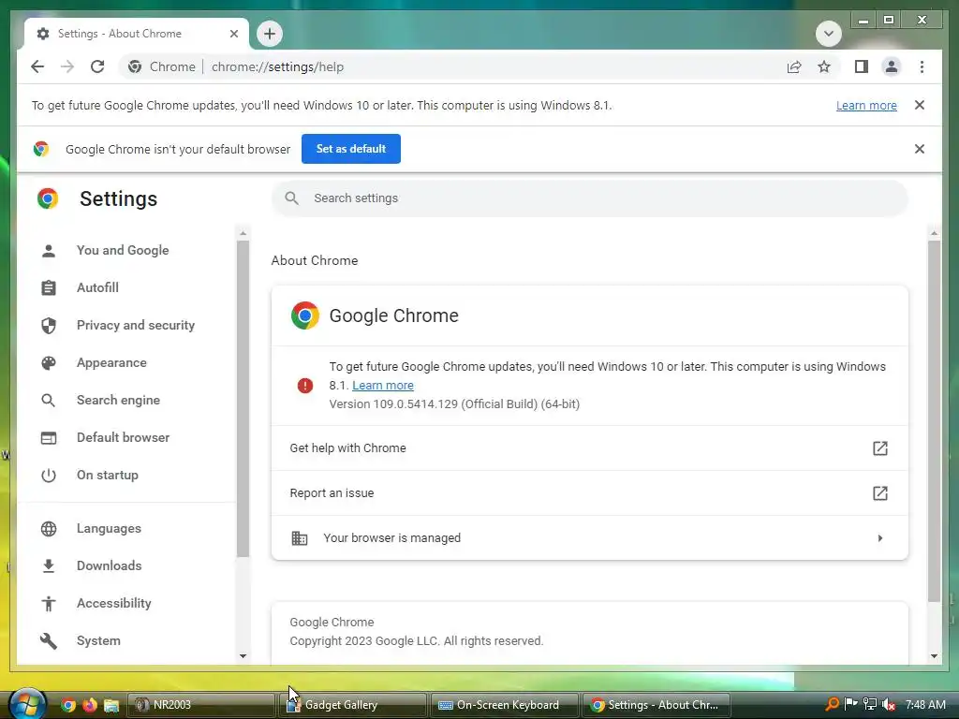
Task: Switch to NR2003 taskbar button
Action: point(200,705)
